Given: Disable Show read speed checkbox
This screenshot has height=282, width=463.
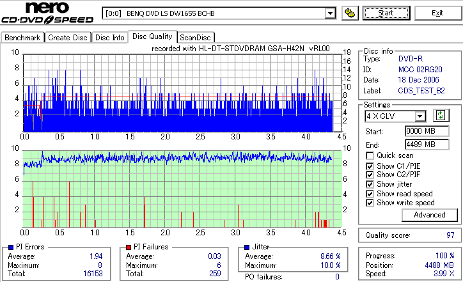Looking at the screenshot, I should click(370, 194).
